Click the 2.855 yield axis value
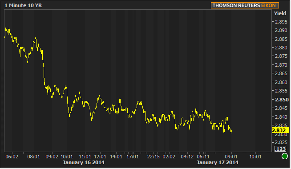 point(281,91)
